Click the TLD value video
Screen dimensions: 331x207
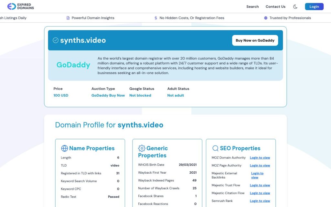click(x=115, y=165)
